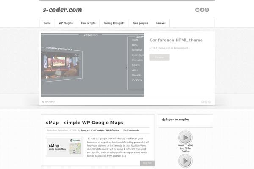This screenshot has width=254, height=169.
Task: Play the second sJplayer track below The Plan
Action: pos(185,161)
